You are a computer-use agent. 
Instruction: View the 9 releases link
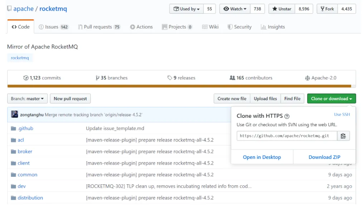point(181,78)
